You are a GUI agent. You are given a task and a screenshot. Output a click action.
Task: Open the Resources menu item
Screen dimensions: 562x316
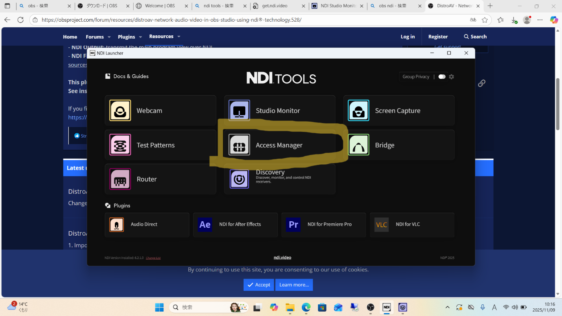(161, 37)
